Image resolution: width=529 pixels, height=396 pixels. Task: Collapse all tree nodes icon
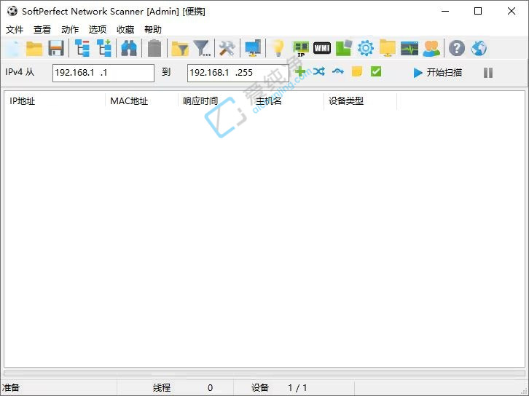(x=82, y=49)
